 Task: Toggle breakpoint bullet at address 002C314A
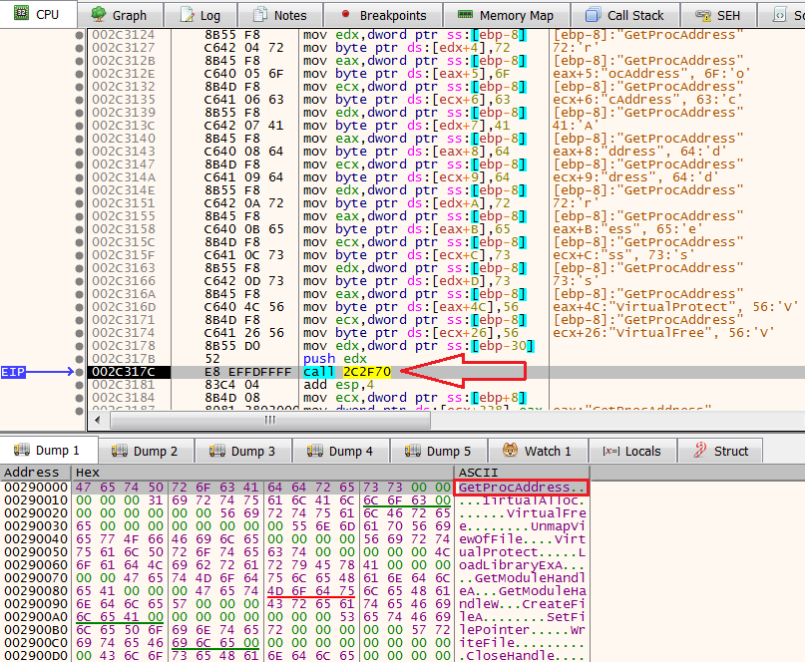[79, 177]
